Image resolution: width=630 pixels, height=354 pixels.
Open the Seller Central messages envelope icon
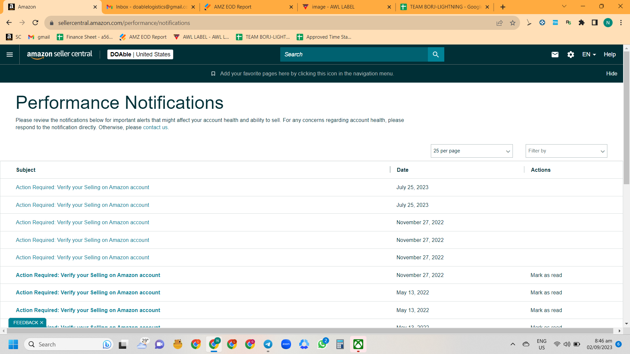pos(555,54)
